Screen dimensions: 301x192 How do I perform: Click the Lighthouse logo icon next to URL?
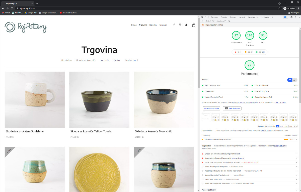tap(203, 25)
